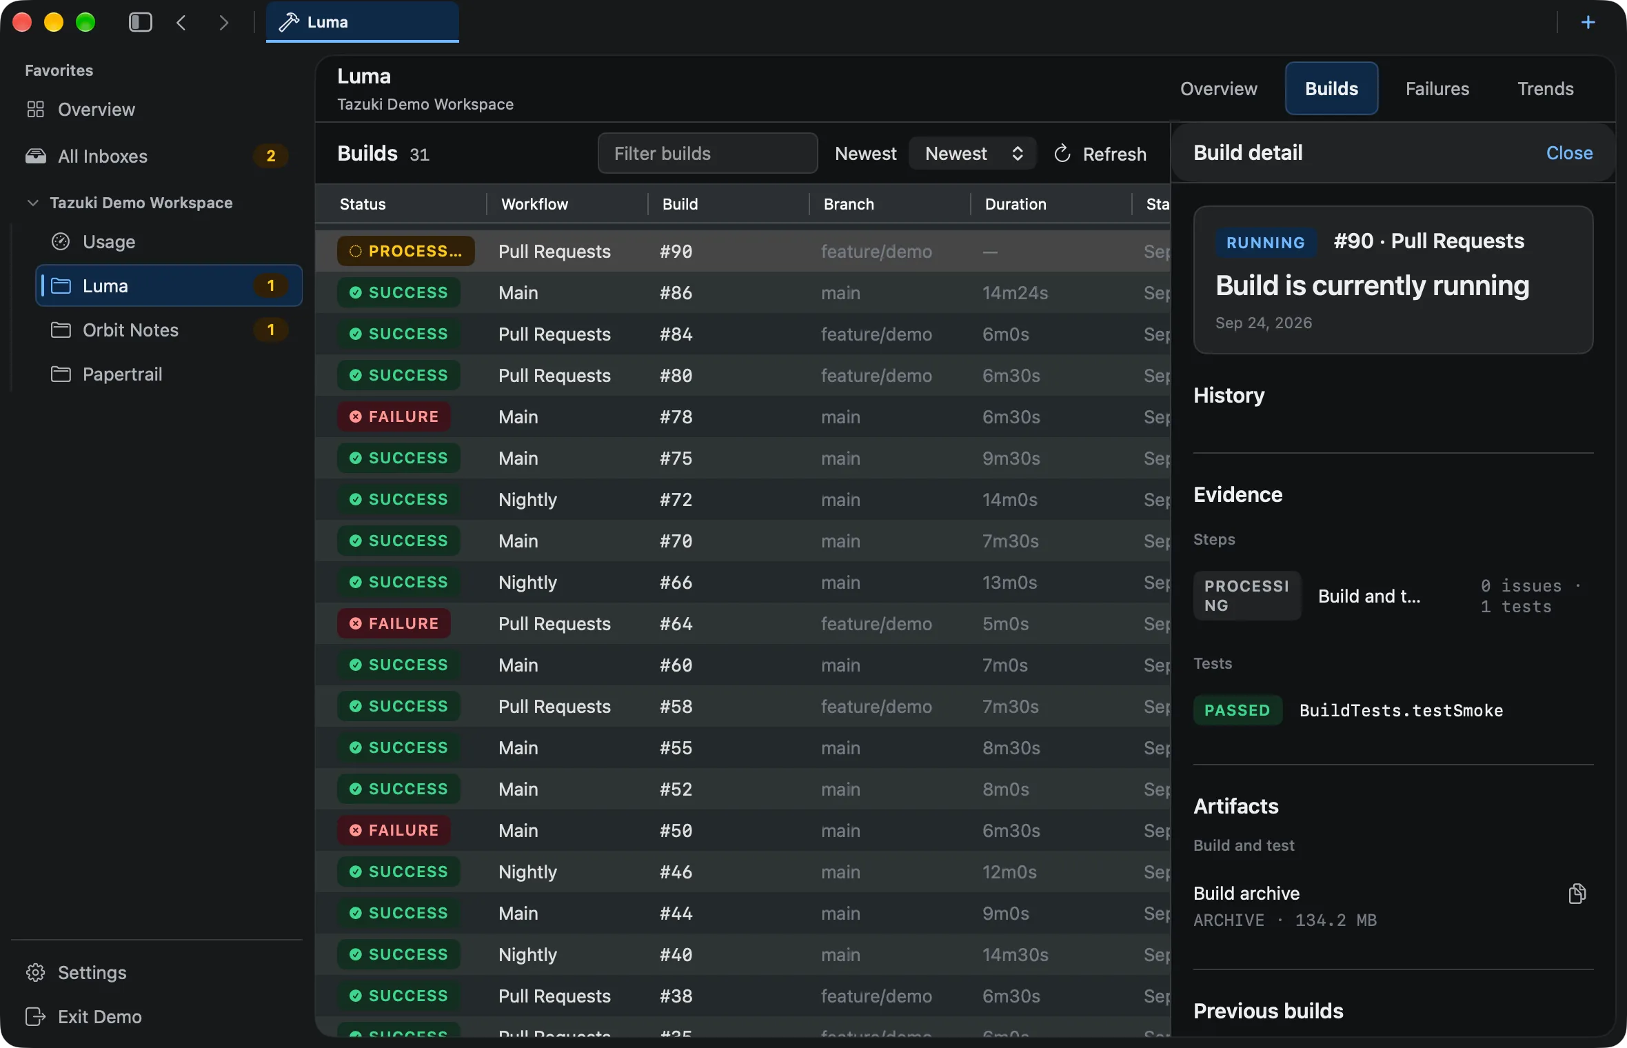1627x1048 pixels.
Task: Click the Usage gauge icon
Action: pyautogui.click(x=61, y=241)
